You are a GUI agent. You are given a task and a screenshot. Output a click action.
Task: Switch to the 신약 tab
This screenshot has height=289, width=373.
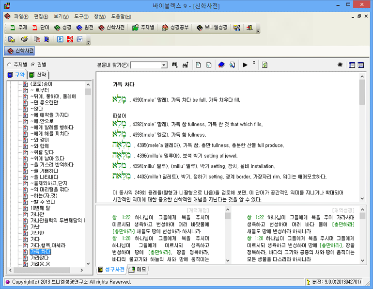[38, 75]
